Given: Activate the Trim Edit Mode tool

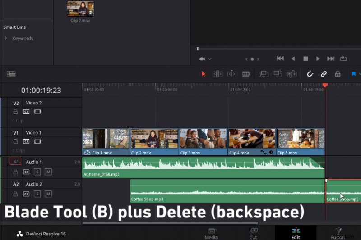Looking at the screenshot, I should click(x=218, y=74).
